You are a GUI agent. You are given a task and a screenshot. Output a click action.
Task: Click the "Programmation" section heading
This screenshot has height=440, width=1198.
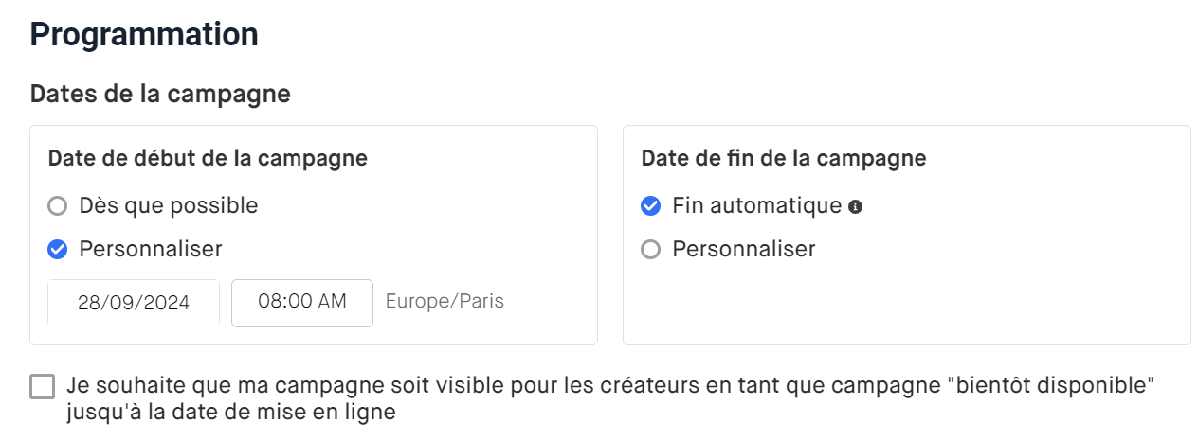tap(144, 34)
